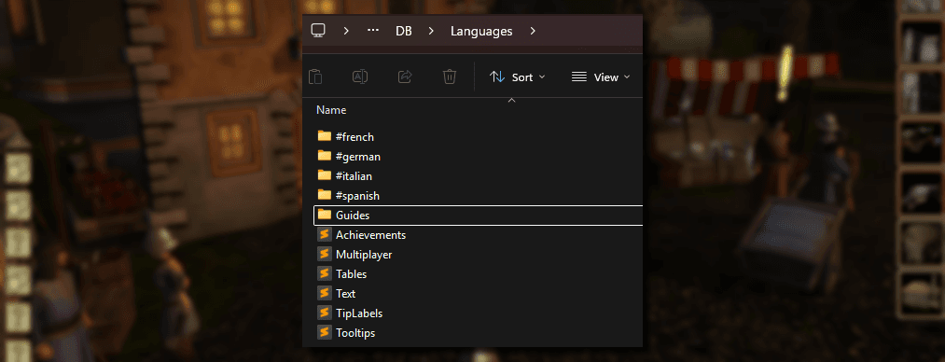Select the Tables Sublime file icon
Viewport: 945px width, 362px height.
325,273
